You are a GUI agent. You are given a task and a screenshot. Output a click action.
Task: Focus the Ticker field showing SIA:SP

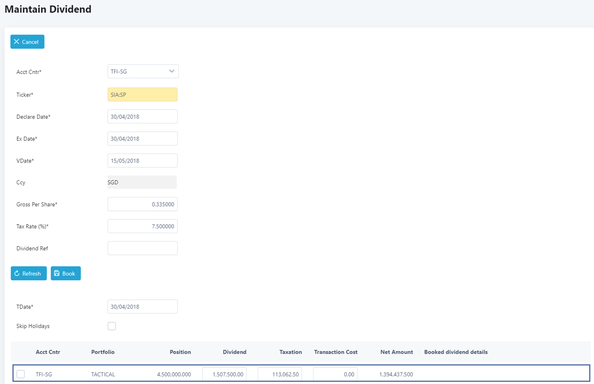[142, 94]
